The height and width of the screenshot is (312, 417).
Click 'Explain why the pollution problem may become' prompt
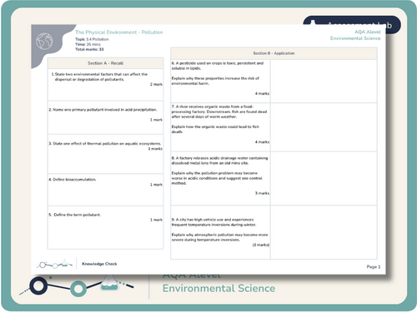[217, 178]
